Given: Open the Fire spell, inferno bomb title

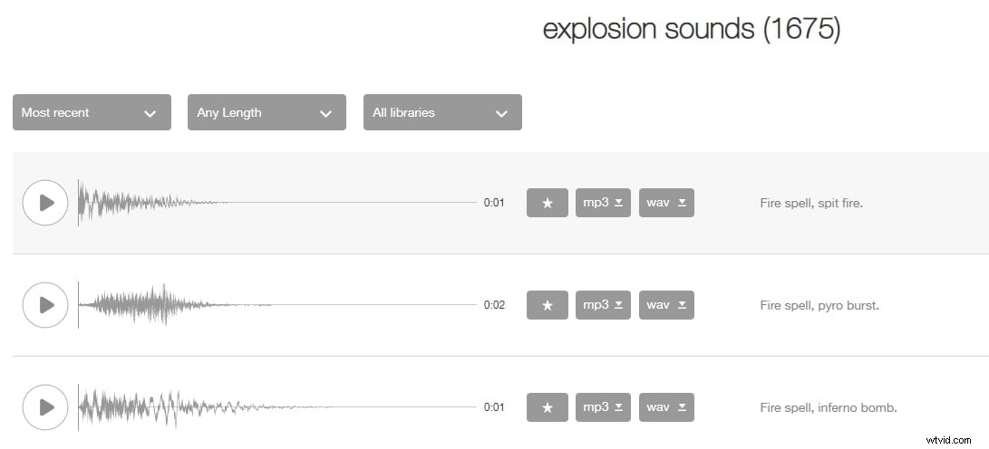Looking at the screenshot, I should [829, 407].
